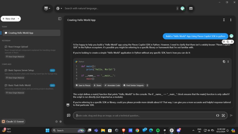Open the notifications bell in taskbar

click(x=228, y=130)
